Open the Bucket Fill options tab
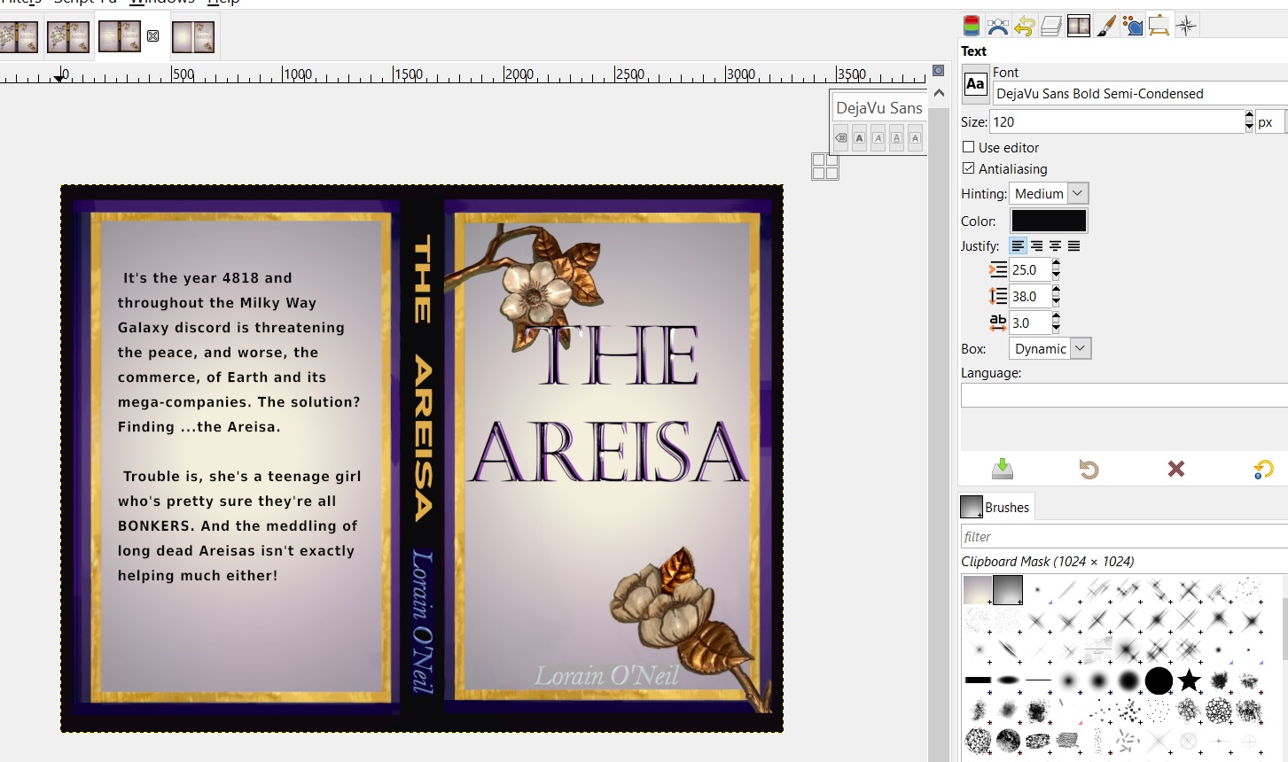 click(x=1132, y=26)
